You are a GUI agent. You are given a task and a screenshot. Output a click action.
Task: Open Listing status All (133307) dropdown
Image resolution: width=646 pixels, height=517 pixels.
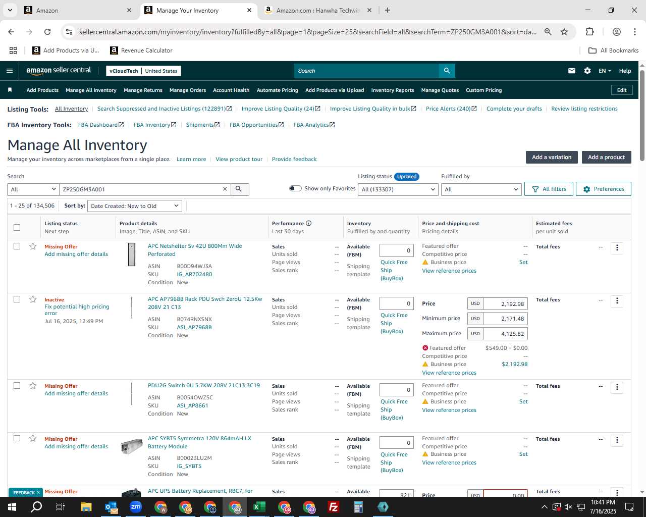[x=398, y=189]
